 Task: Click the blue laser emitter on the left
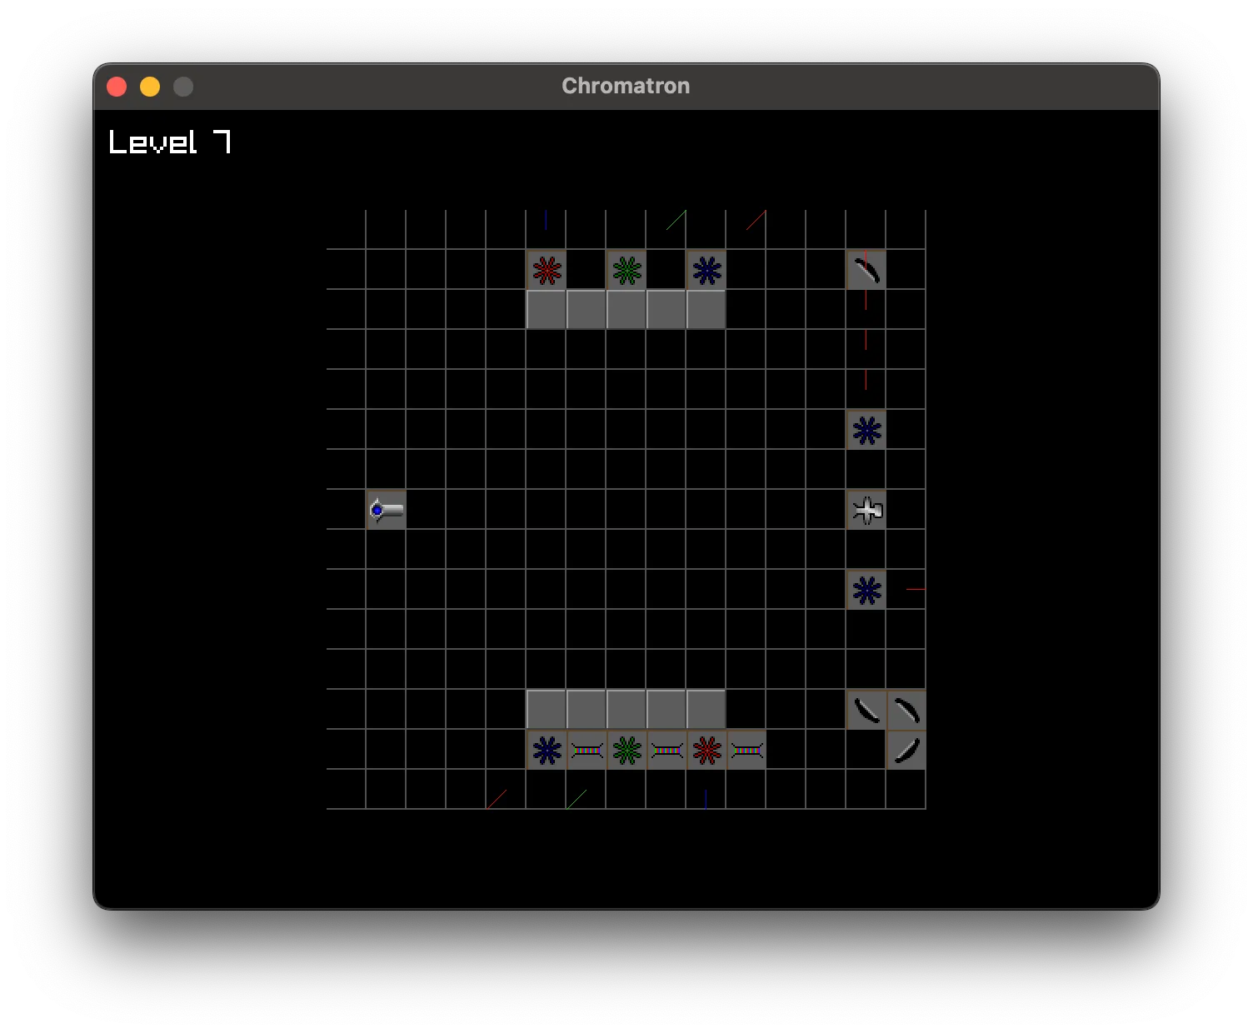(387, 509)
